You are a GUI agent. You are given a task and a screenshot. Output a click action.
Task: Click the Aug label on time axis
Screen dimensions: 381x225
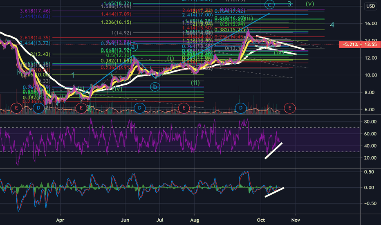195,220
